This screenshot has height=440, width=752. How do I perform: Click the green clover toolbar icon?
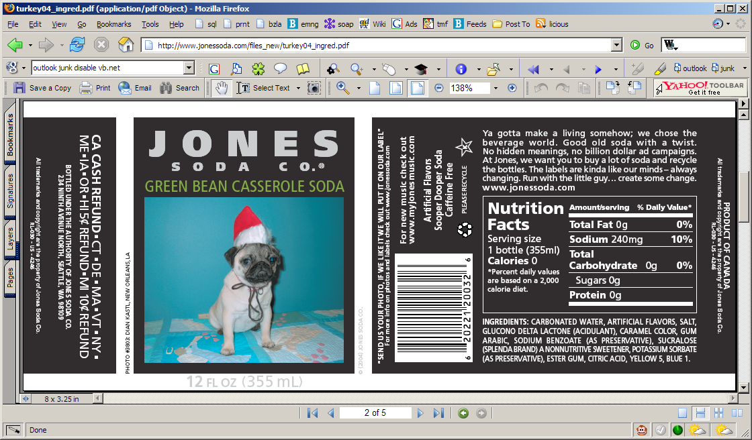[258, 69]
